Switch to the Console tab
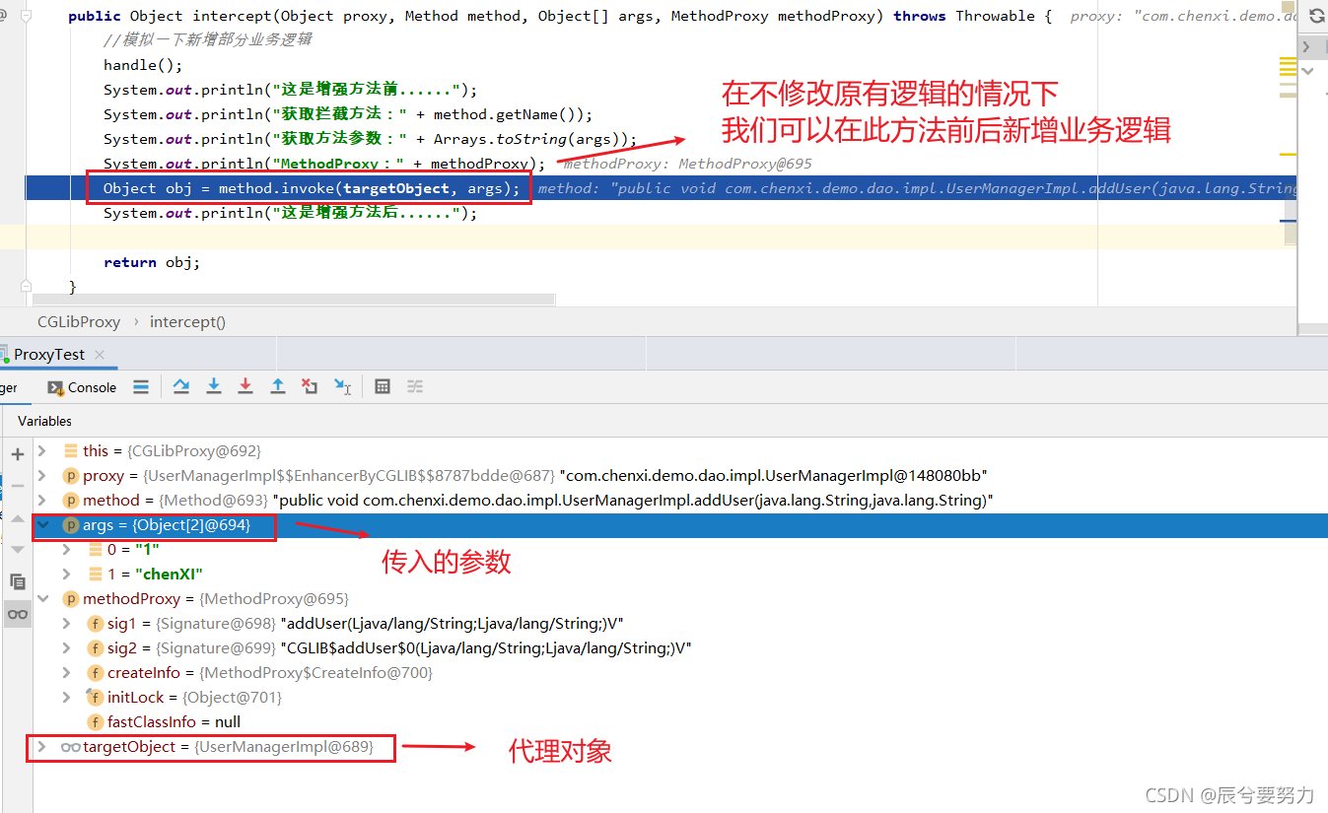 83,387
